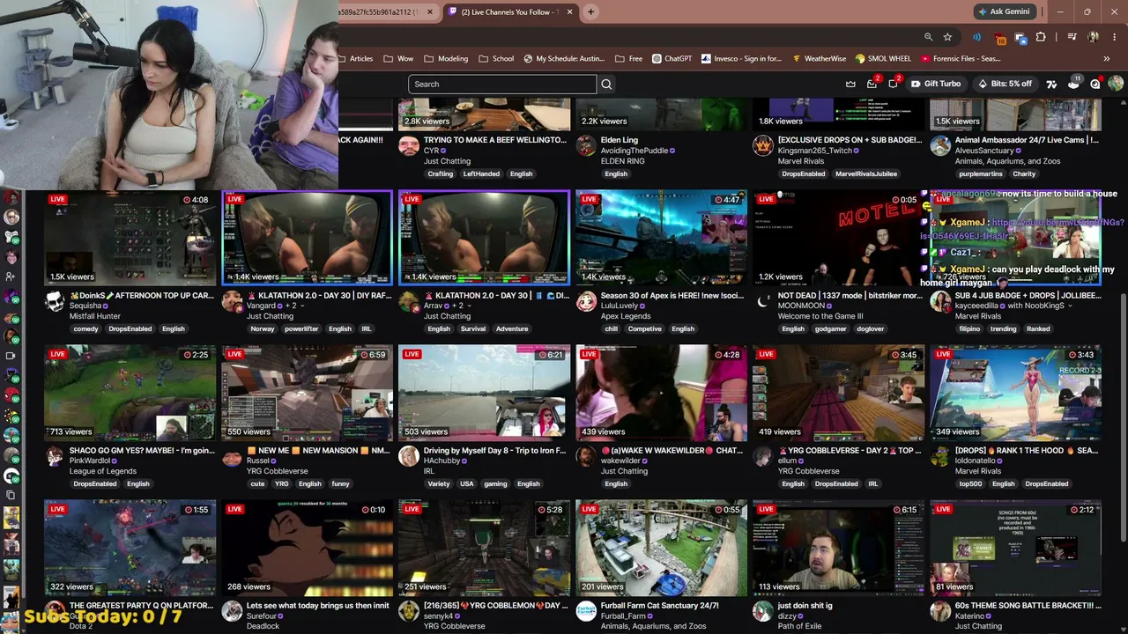The width and height of the screenshot is (1128, 634).
Task: Open Invesco sign-in bookmark
Action: click(741, 59)
